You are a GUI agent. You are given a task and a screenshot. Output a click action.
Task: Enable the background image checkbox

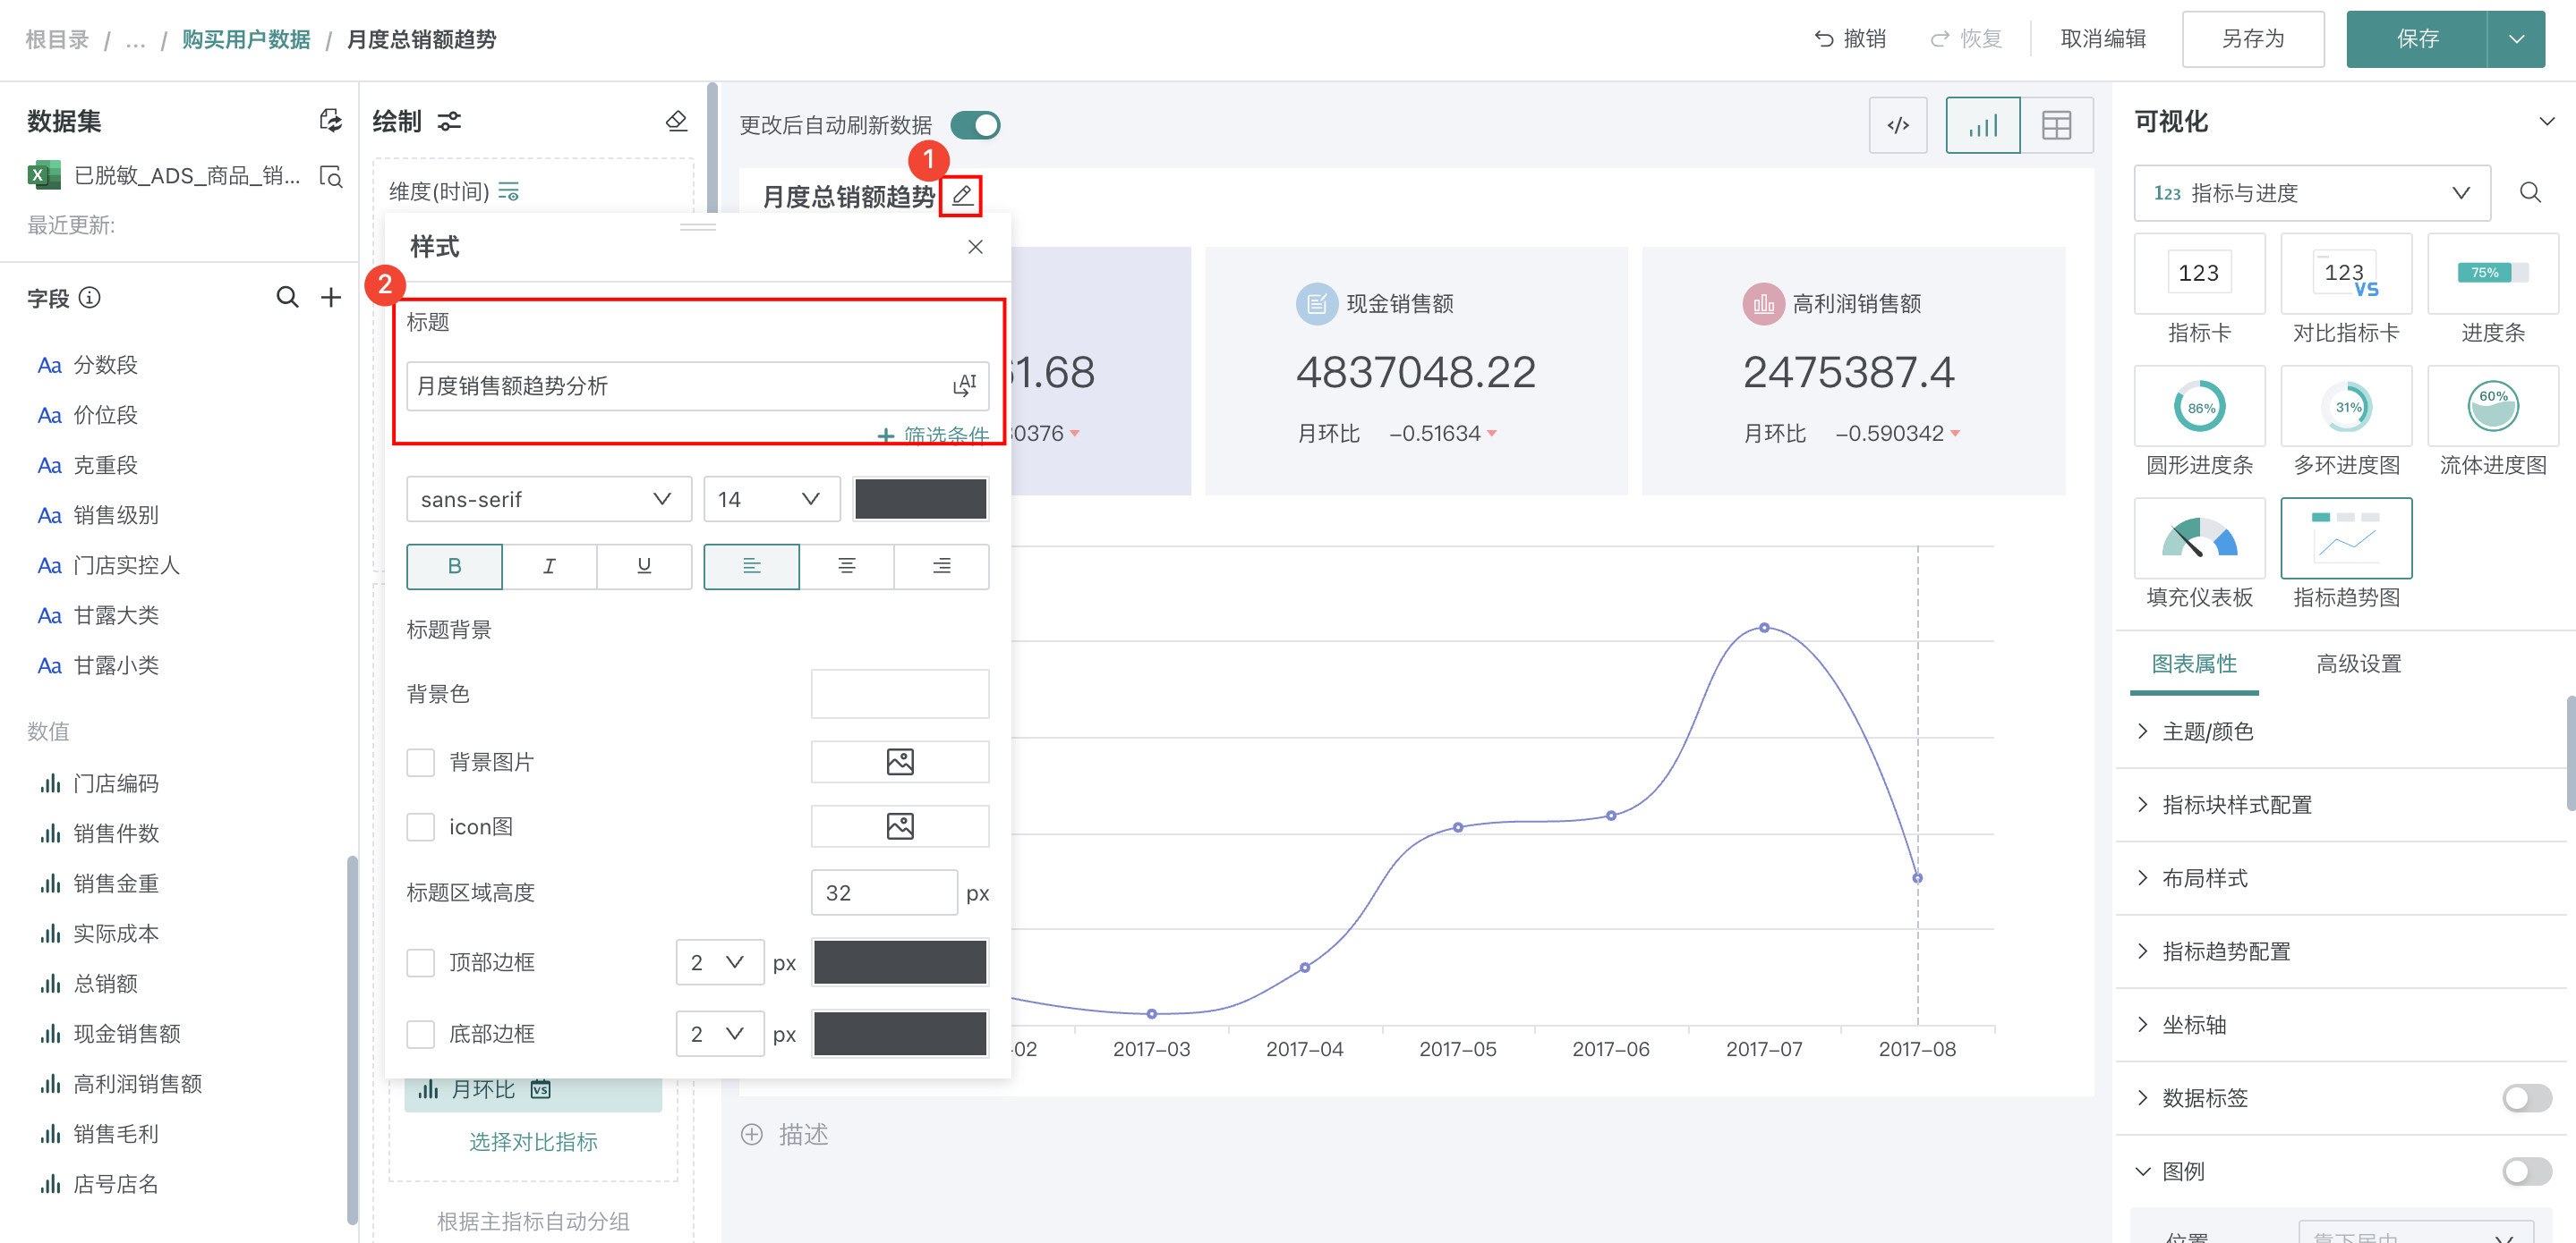[420, 763]
